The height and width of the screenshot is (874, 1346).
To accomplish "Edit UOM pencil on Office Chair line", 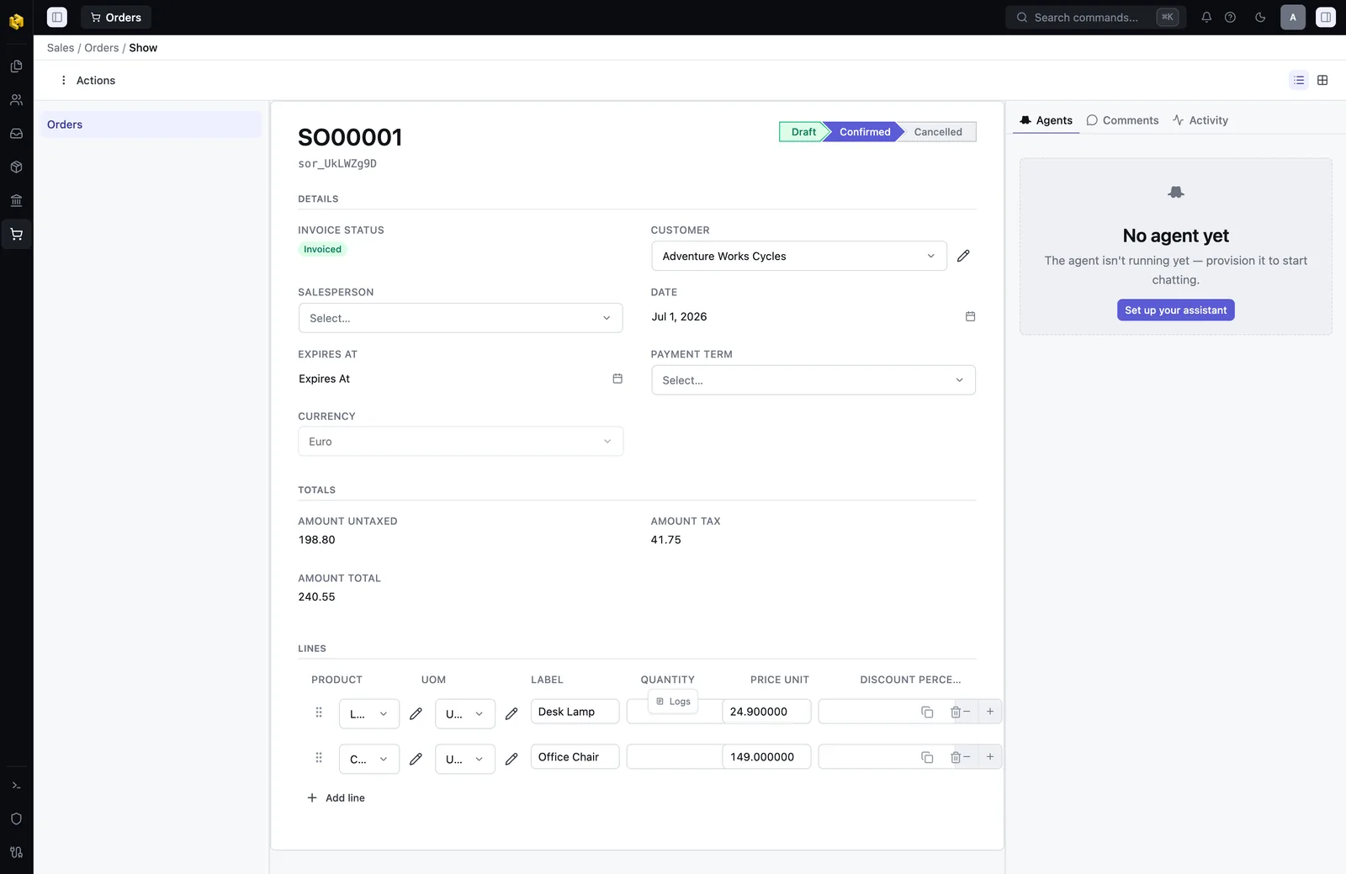I will pyautogui.click(x=511, y=759).
